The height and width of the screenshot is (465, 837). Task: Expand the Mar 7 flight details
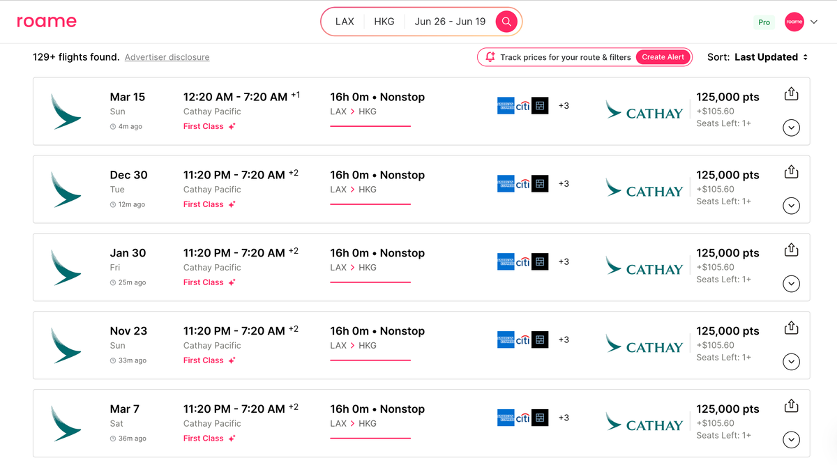tap(791, 440)
